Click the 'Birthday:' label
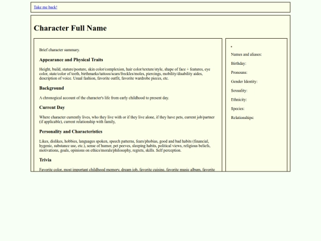Image resolution: width=321 pixels, height=241 pixels. click(238, 64)
